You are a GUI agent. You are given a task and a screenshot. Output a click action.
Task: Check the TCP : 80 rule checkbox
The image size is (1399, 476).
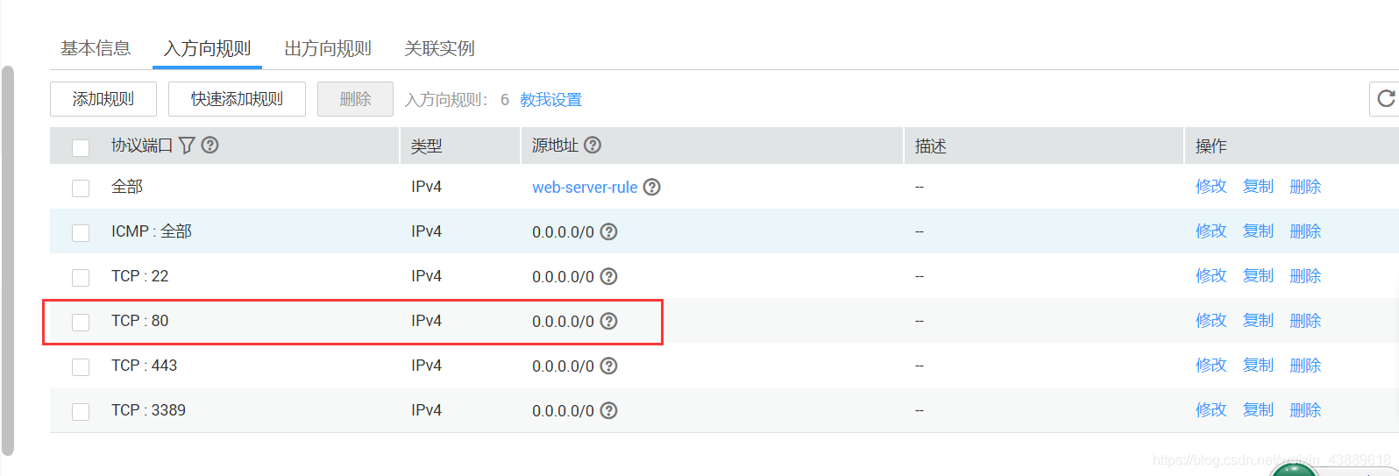click(81, 322)
